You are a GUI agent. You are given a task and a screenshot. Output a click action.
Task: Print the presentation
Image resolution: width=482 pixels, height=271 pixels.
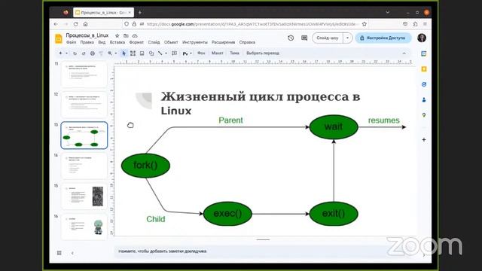click(x=92, y=53)
